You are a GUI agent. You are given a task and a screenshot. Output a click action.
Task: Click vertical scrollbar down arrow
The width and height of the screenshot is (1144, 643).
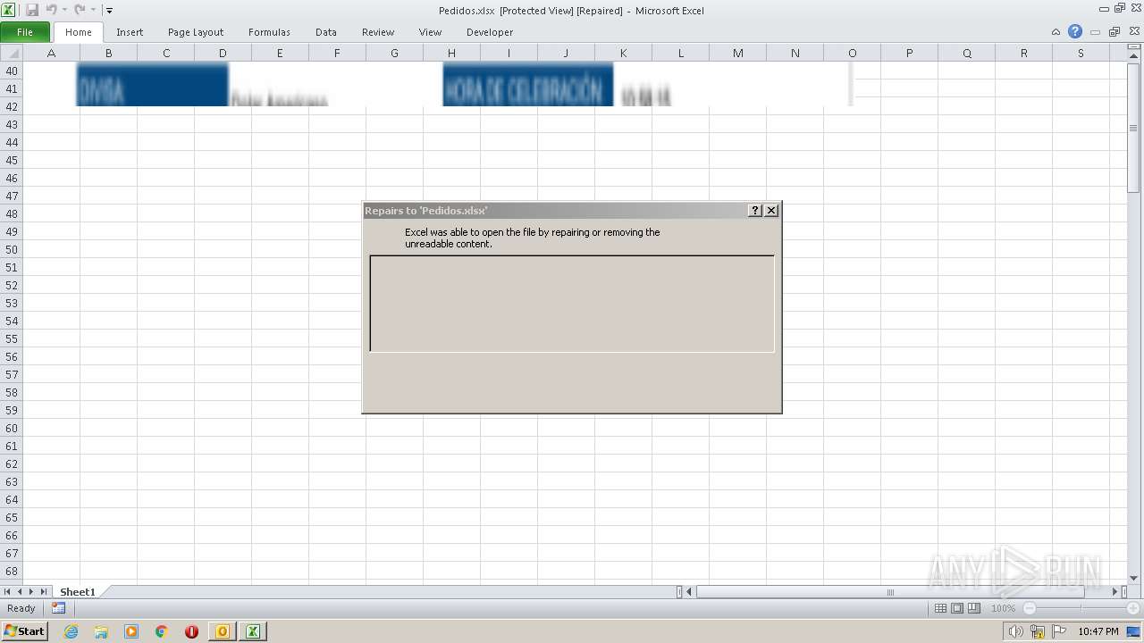1134,578
